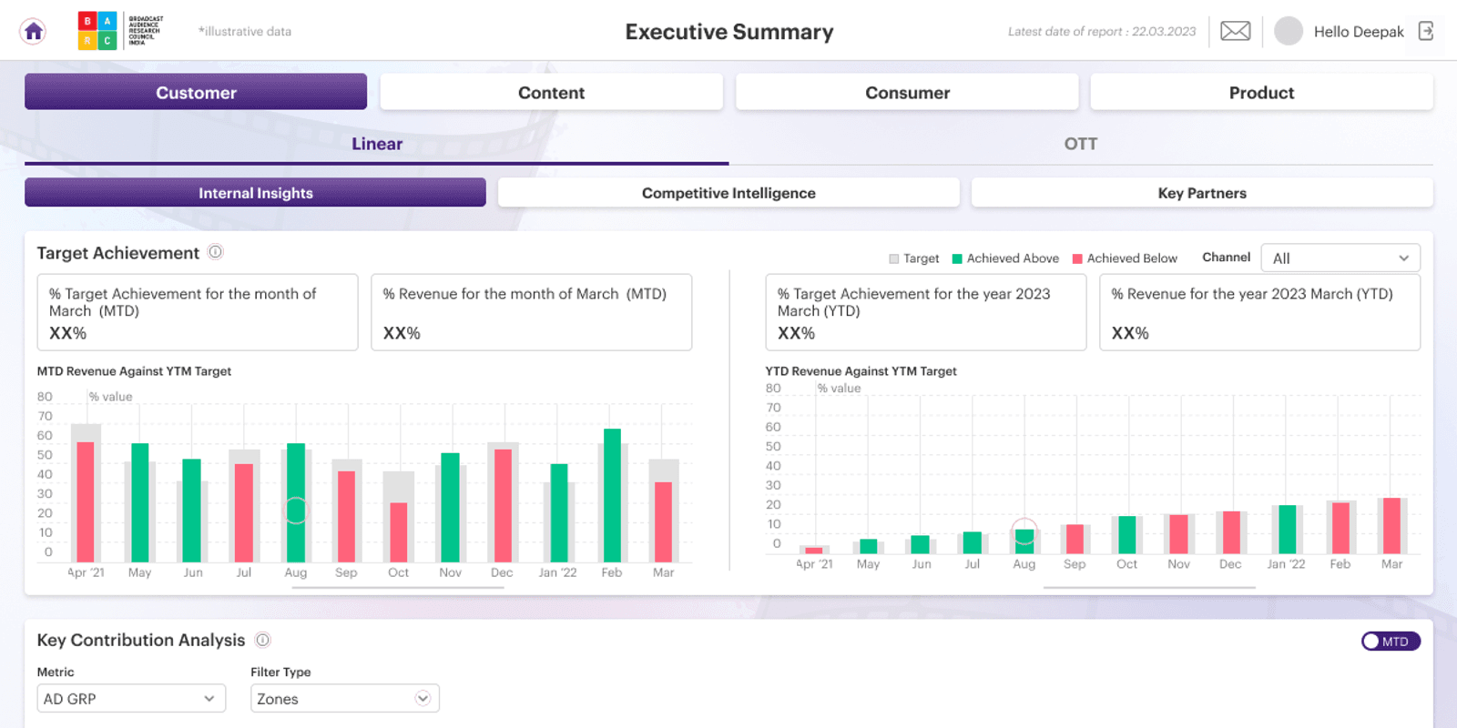Image resolution: width=1457 pixels, height=728 pixels.
Task: Open the Channel dropdown set to All
Action: 1340,258
